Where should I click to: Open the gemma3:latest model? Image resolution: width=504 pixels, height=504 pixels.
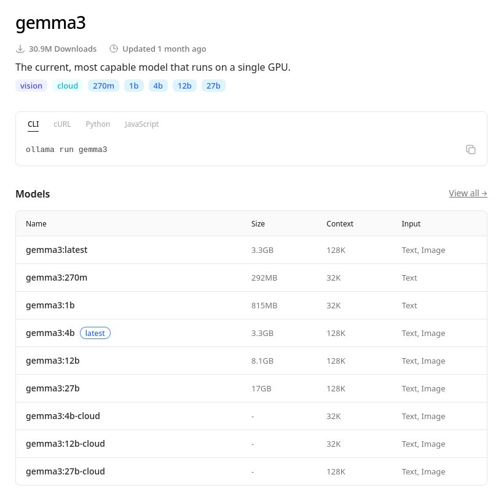[x=57, y=250]
